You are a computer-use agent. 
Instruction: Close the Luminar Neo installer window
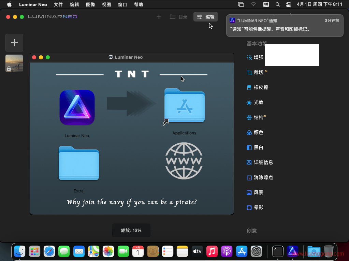[x=34, y=57]
